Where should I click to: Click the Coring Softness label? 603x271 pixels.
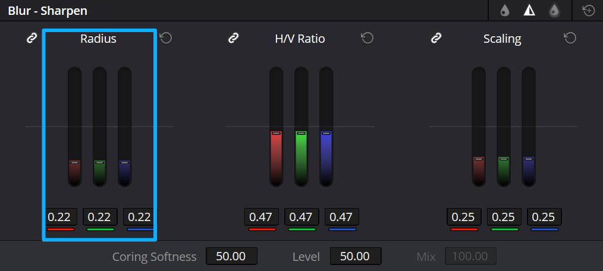[154, 256]
